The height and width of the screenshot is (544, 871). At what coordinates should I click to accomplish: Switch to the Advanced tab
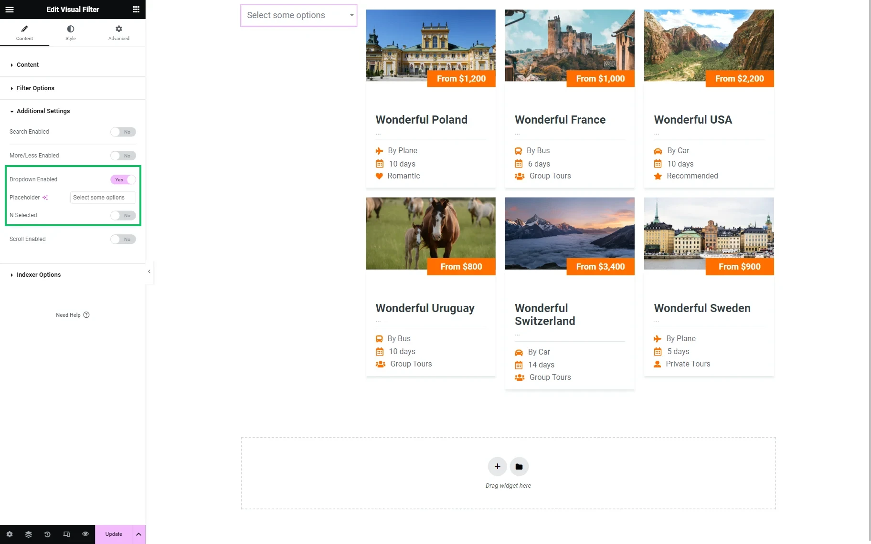(x=119, y=32)
